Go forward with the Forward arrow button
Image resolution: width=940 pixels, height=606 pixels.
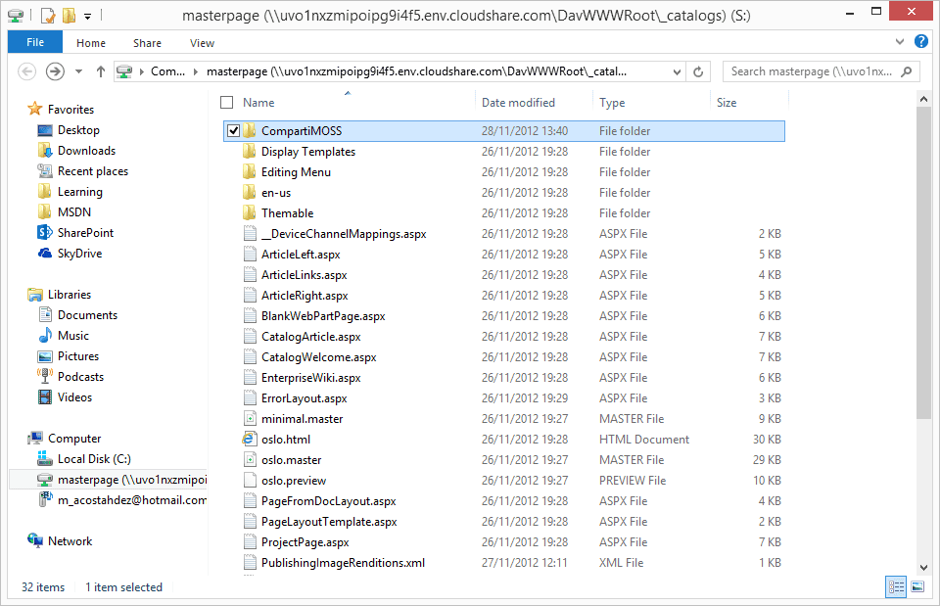[x=55, y=71]
